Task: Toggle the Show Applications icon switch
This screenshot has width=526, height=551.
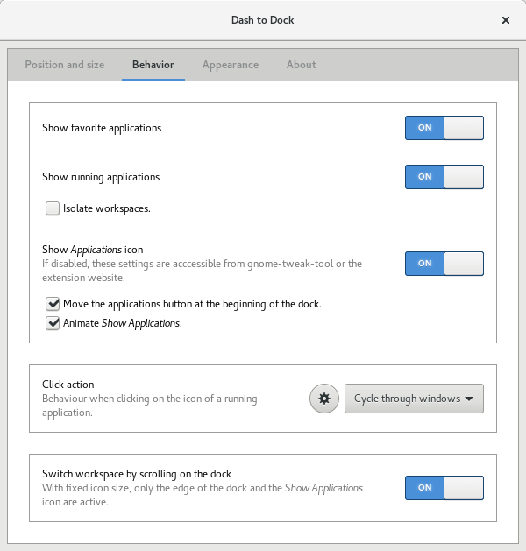Action: point(444,264)
